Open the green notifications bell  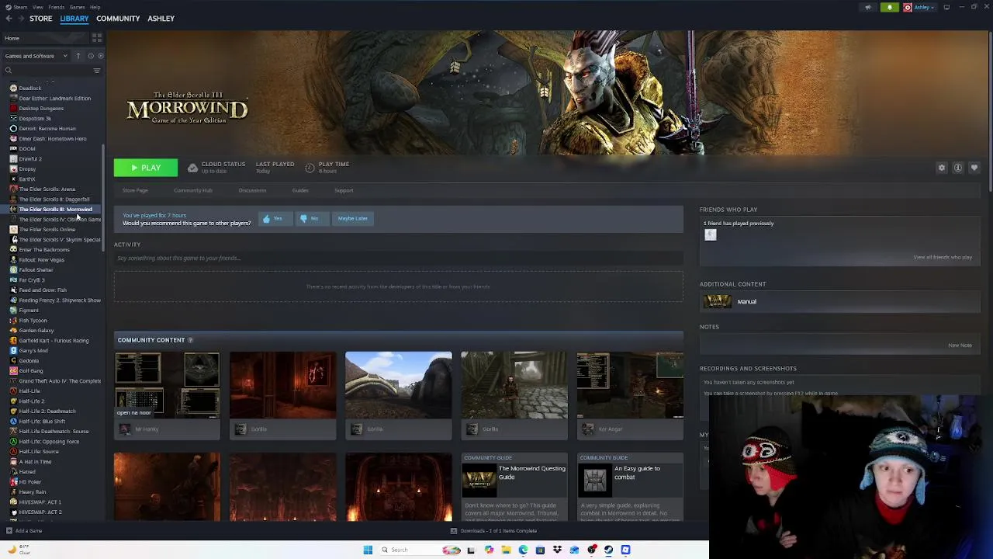pyautogui.click(x=890, y=7)
